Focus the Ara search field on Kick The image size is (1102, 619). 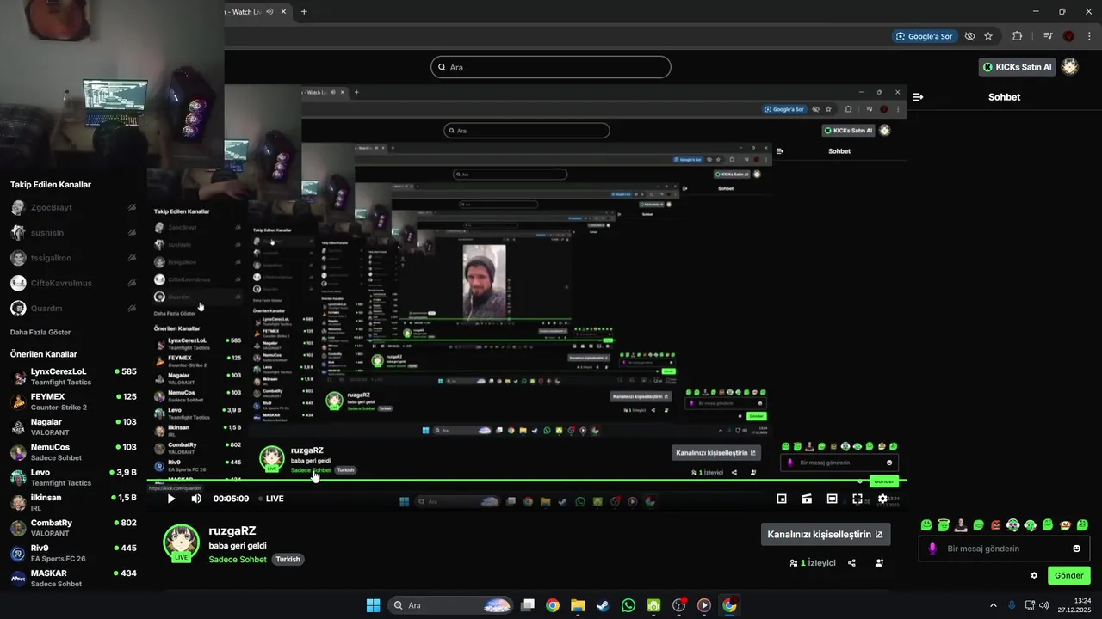click(x=551, y=67)
